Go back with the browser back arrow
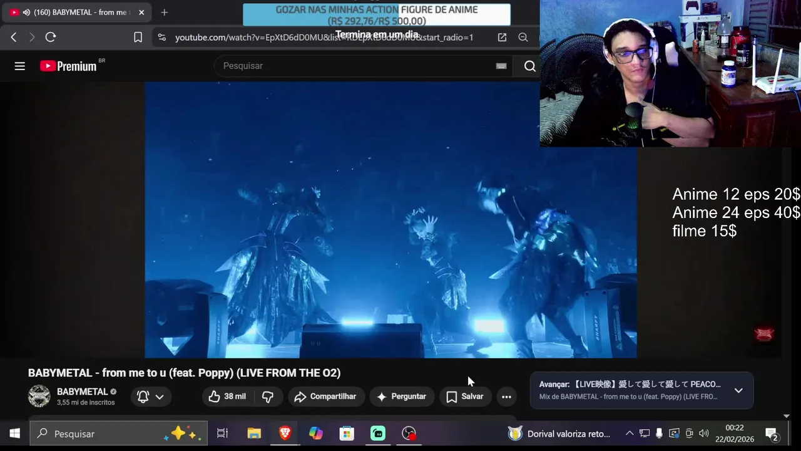 tap(14, 38)
